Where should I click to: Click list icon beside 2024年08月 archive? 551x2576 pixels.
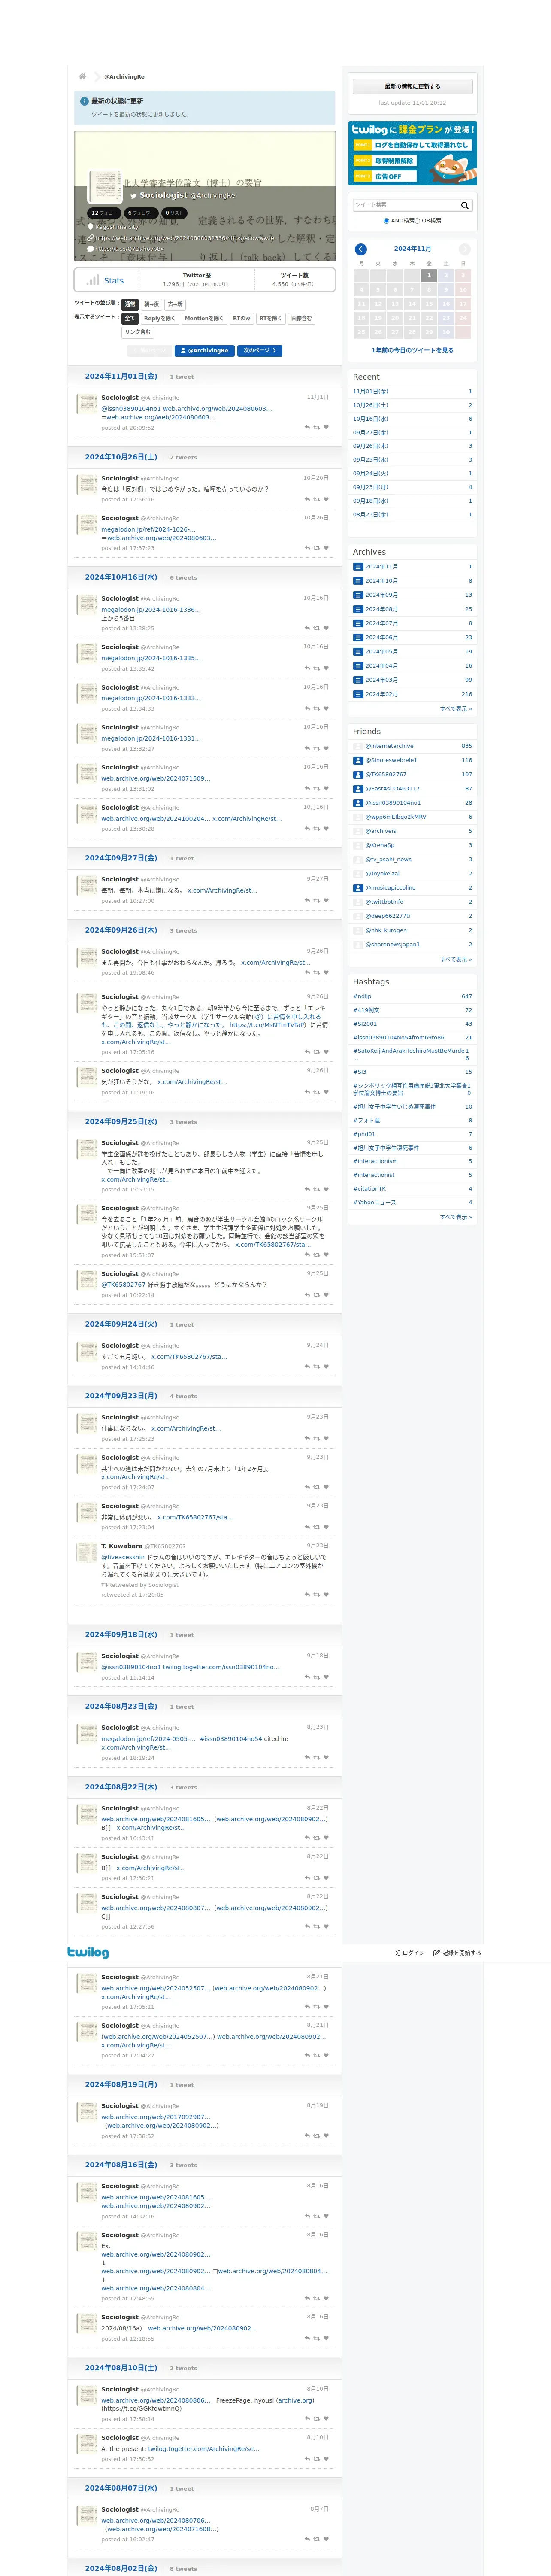tap(358, 609)
